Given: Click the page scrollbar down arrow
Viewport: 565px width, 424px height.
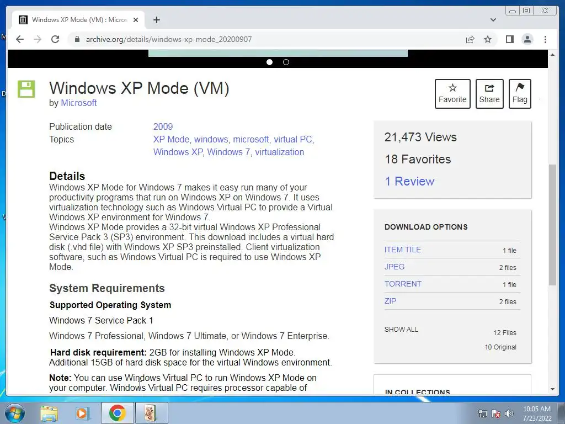Looking at the screenshot, I should coord(552,389).
